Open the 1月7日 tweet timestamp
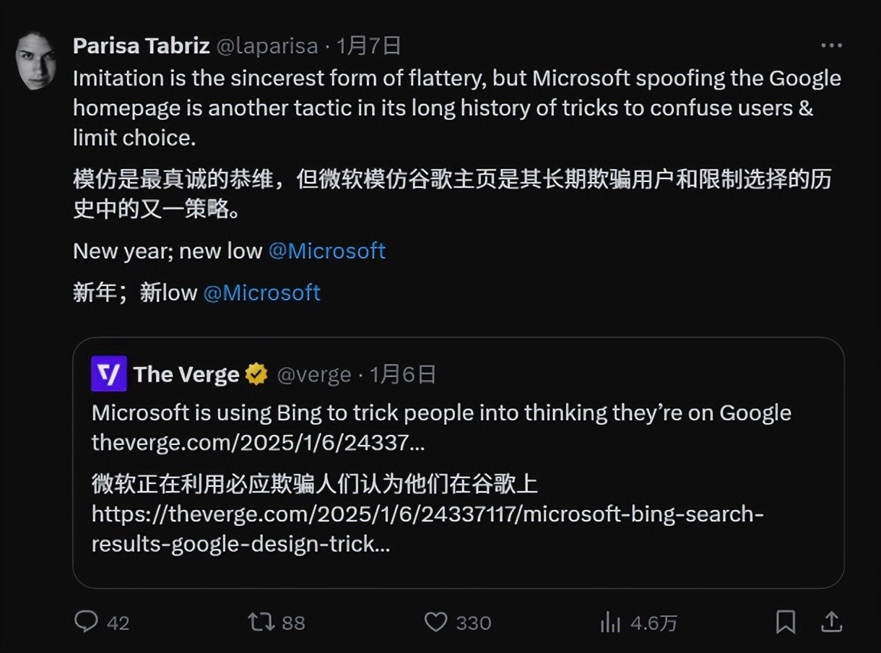 click(x=368, y=46)
